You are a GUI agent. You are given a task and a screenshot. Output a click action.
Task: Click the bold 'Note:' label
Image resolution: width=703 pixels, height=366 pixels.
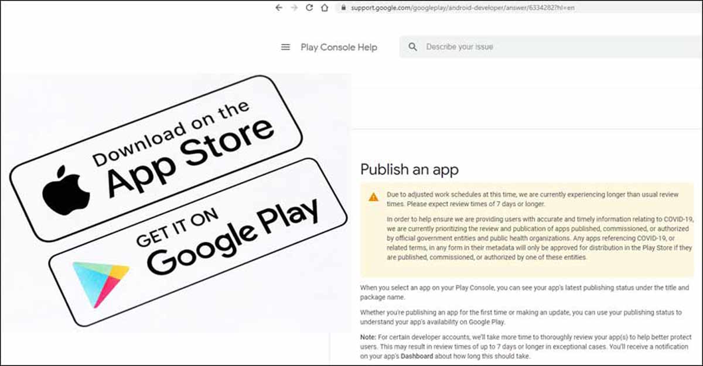369,337
